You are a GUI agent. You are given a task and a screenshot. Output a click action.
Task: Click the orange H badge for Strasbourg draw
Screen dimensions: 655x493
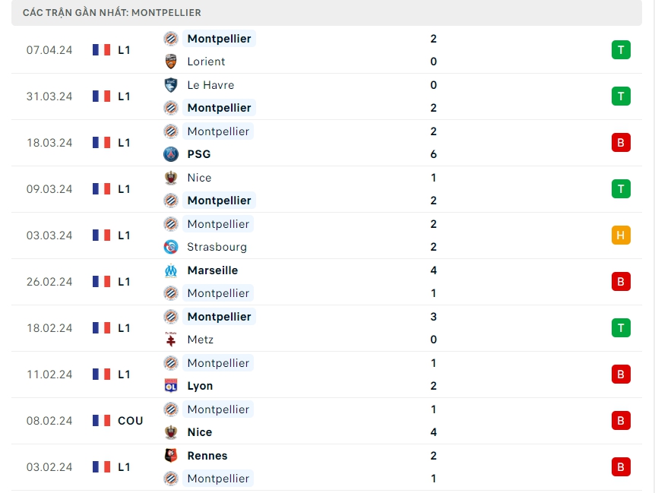pyautogui.click(x=621, y=235)
